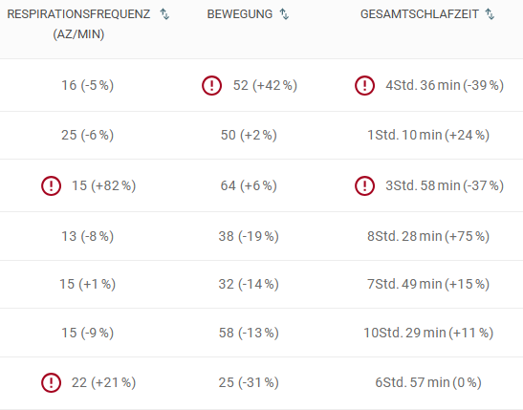Click the Respirationsfrequenz (AZ/MIN) column header
The image size is (523, 410).
[78, 24]
